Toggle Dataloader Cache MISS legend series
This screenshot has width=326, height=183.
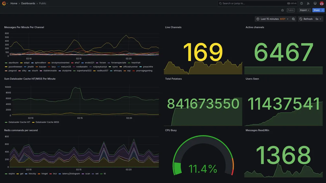(x=47, y=122)
